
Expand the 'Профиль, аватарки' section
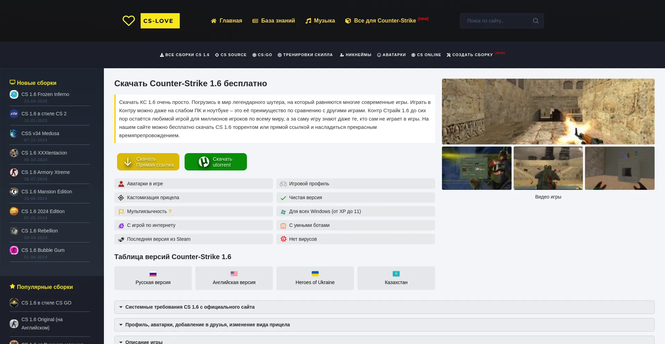(x=207, y=325)
